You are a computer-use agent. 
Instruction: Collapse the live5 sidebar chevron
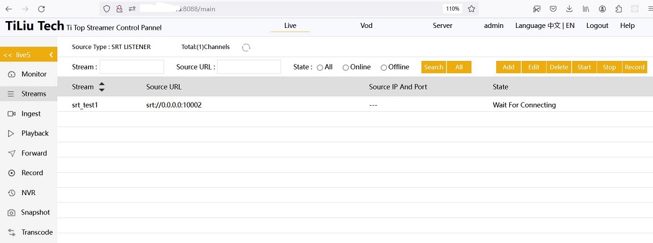click(x=51, y=55)
